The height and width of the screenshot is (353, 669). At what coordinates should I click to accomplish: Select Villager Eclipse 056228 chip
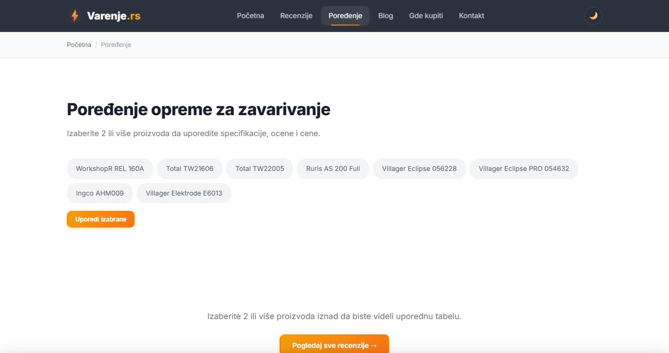(420, 169)
